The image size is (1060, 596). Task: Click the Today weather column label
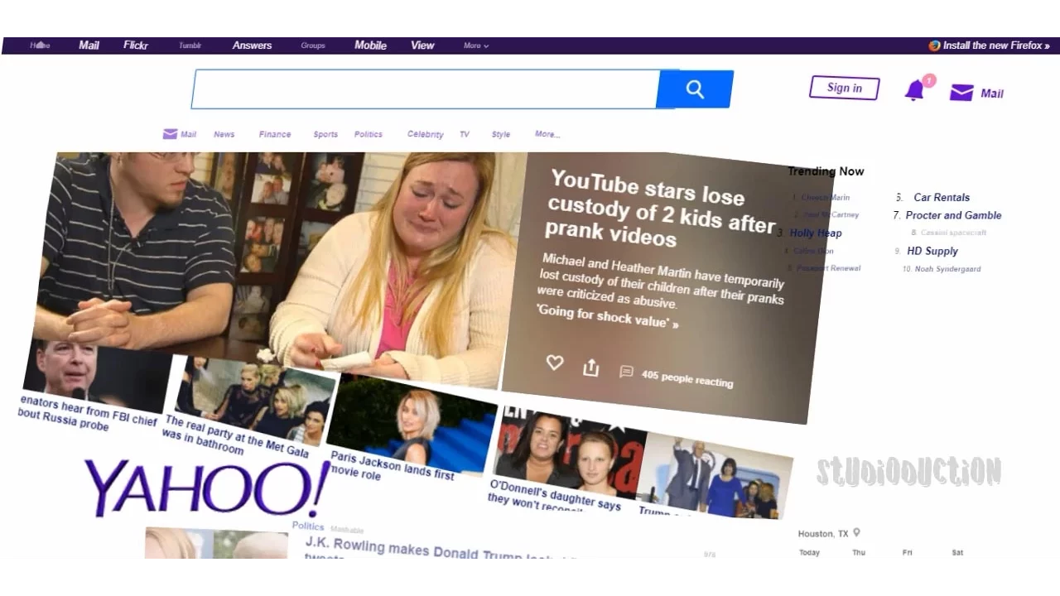point(809,552)
